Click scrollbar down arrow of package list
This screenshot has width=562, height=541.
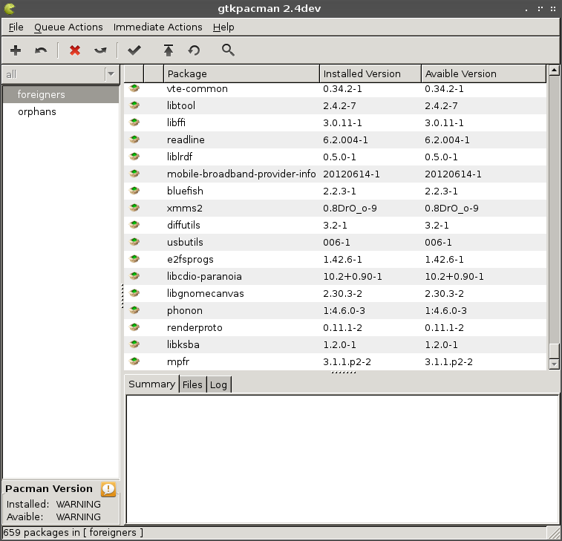pyautogui.click(x=554, y=364)
